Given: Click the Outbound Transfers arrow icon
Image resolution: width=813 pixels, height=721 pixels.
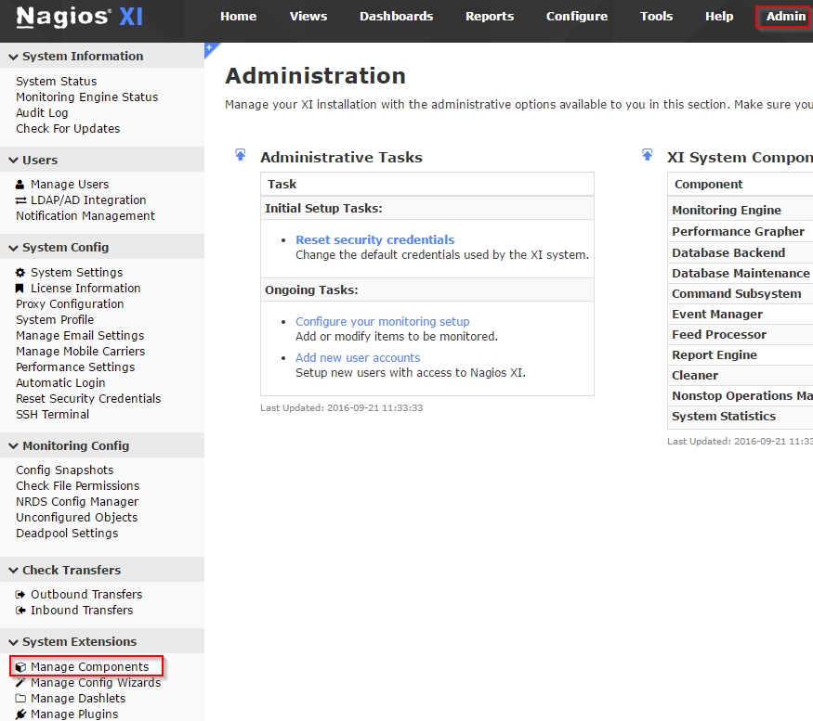Looking at the screenshot, I should pos(20,595).
